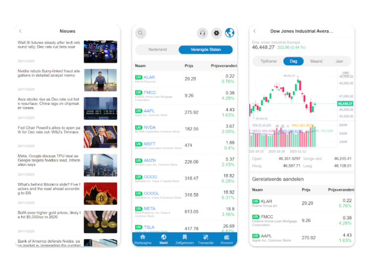Open the settings gear icon
This screenshot has height=264, width=368.
[x=216, y=33]
